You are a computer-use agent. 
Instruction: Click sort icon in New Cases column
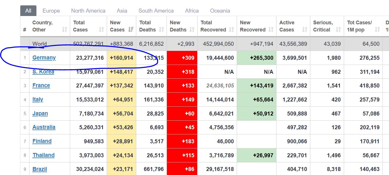coord(131,29)
